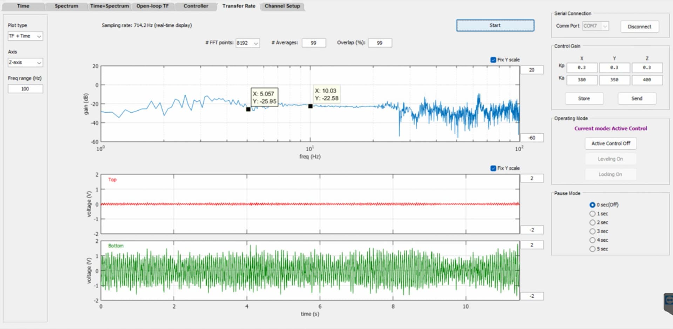
Task: Go to the Open-loop TF tab
Action: tap(152, 6)
